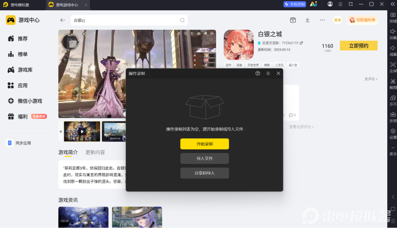Open the 榜单 rankings section
The width and height of the screenshot is (397, 228).
(x=18, y=54)
